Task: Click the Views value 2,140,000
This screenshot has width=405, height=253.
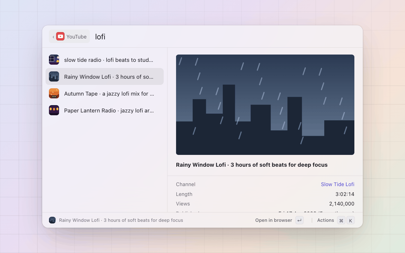Action: tap(342, 204)
